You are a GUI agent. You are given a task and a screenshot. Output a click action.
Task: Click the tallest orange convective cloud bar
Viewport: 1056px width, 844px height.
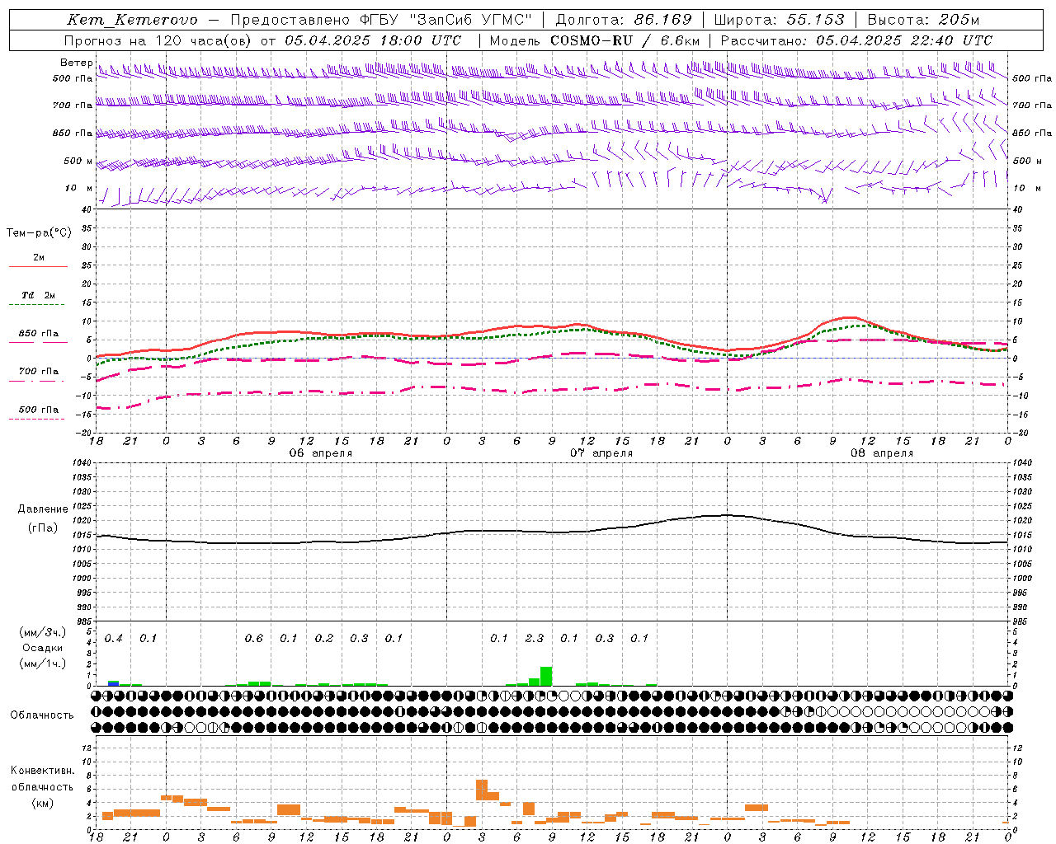[x=482, y=790]
